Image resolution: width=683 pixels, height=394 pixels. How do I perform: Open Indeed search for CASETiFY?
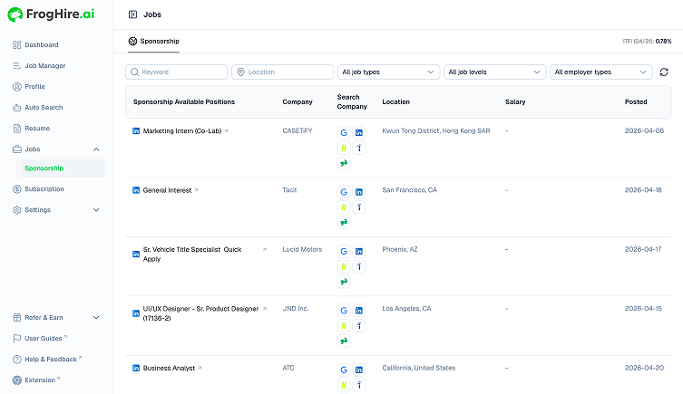click(359, 148)
